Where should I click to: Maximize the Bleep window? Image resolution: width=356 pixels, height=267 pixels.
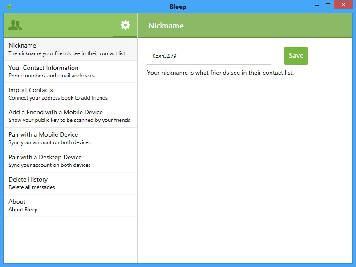point(328,5)
